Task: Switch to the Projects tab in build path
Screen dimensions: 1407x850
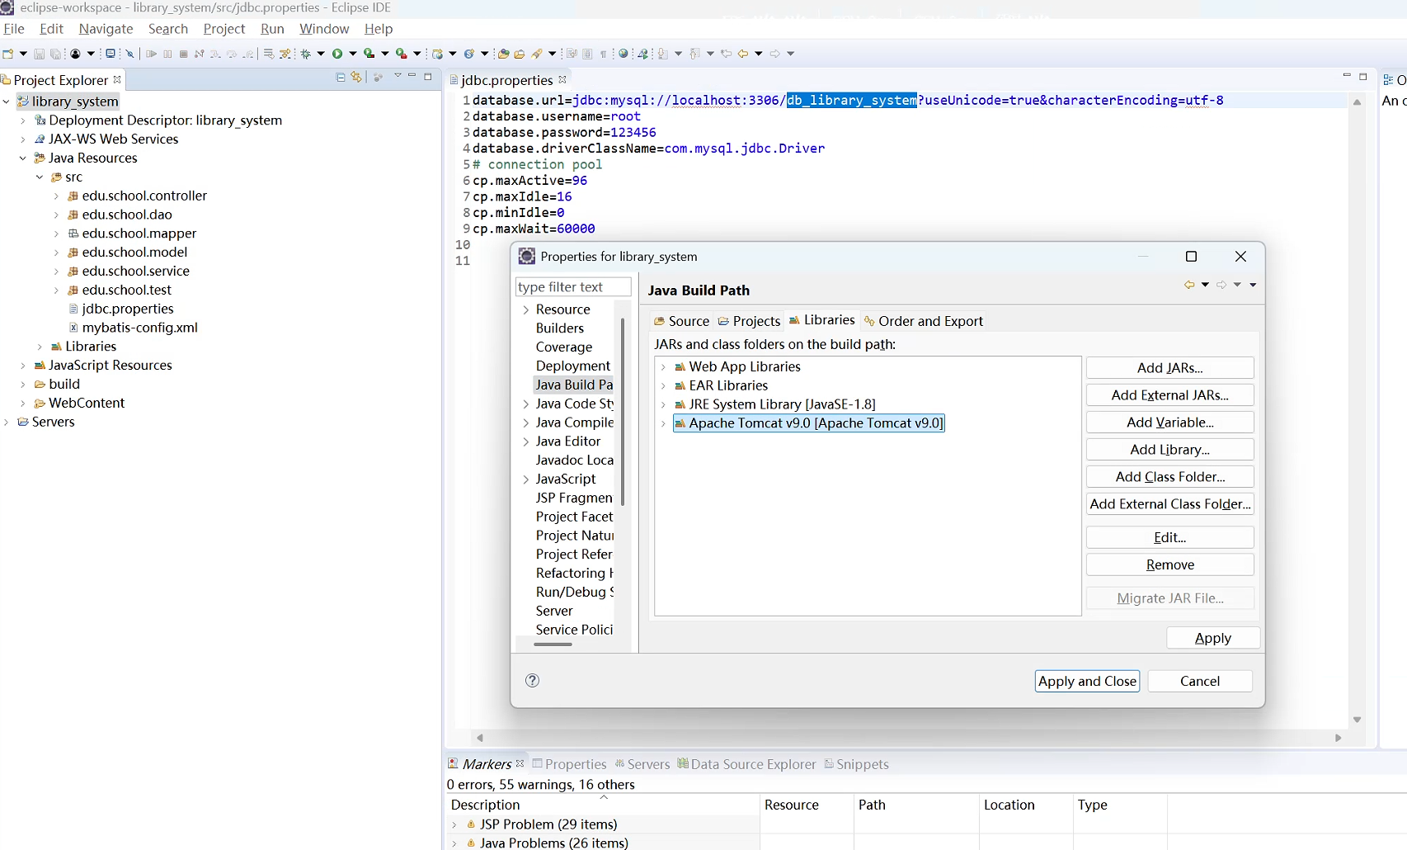Action: (749, 321)
